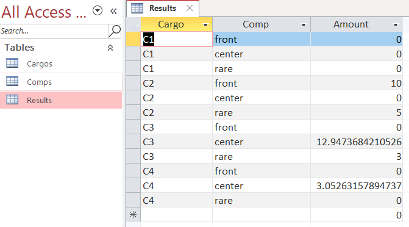The height and width of the screenshot is (227, 409).
Task: Click the Cargo cell in C3 center row
Action: click(177, 142)
